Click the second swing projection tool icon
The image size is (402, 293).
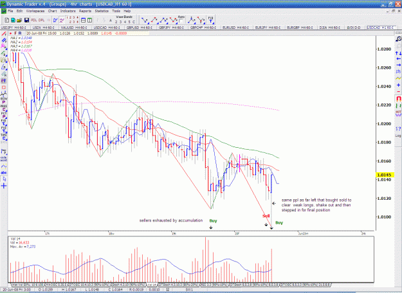[154, 20]
